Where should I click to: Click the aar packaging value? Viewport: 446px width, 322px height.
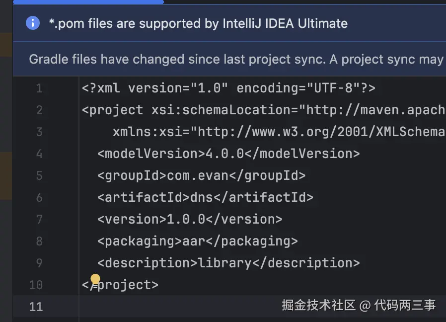click(194, 241)
